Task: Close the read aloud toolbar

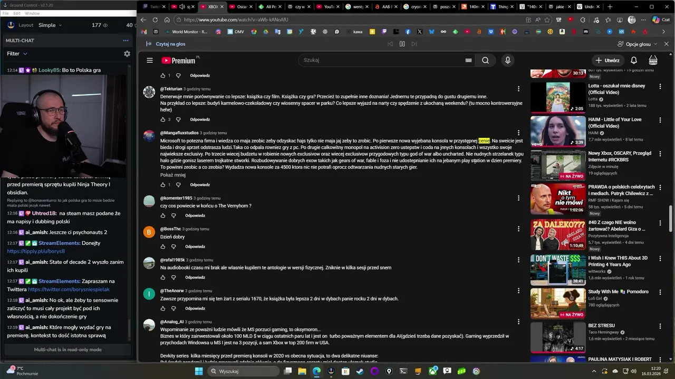Action: 666,44
